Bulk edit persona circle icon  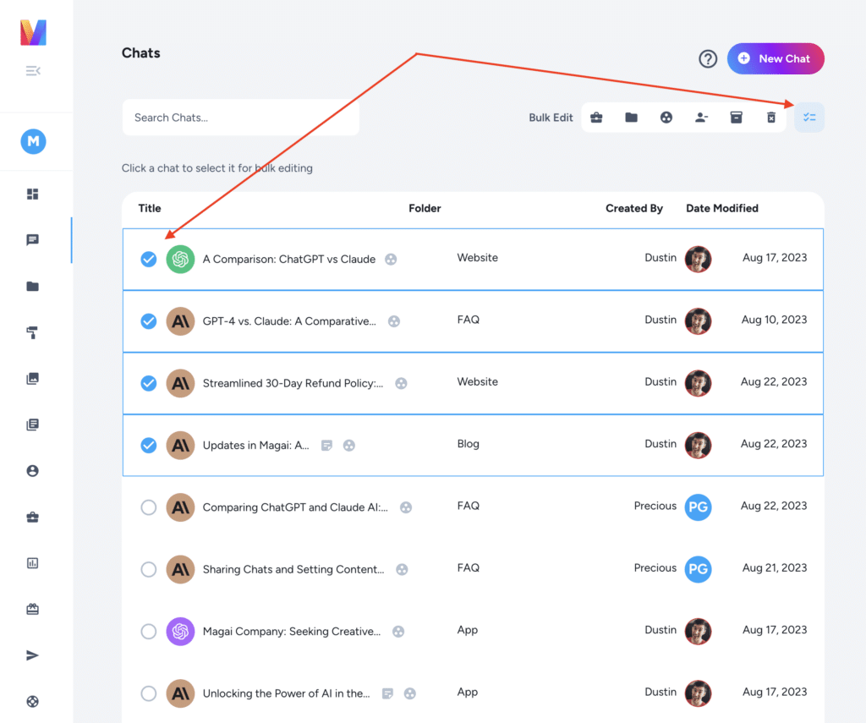point(666,117)
